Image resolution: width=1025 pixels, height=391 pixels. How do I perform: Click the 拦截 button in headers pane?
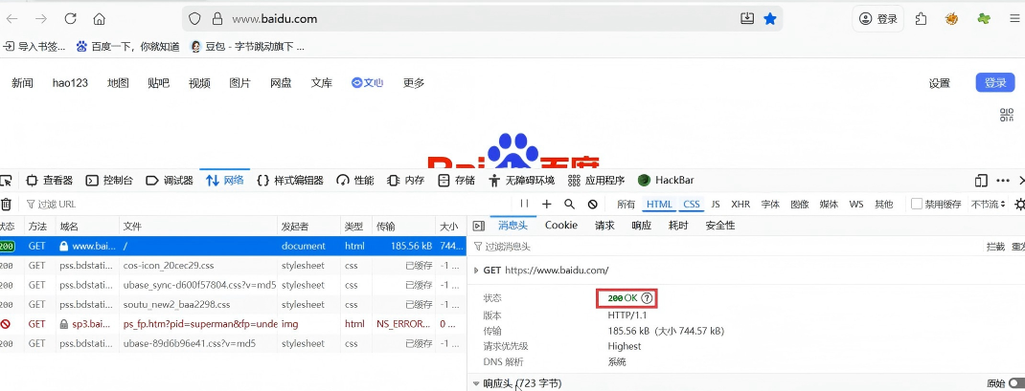pos(995,247)
